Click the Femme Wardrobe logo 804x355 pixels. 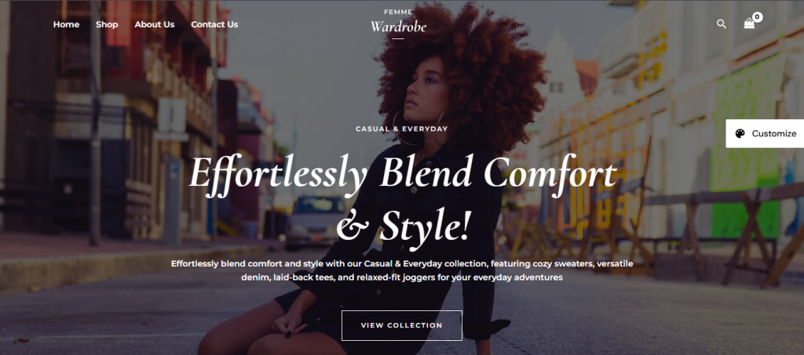coord(398,23)
